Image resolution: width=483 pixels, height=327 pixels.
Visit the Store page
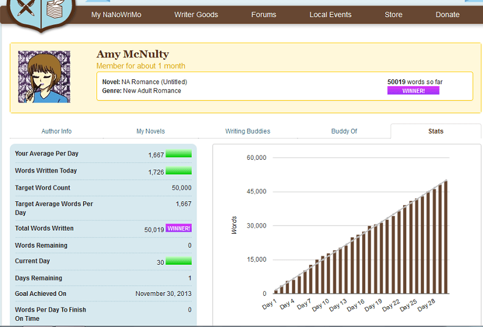point(393,15)
